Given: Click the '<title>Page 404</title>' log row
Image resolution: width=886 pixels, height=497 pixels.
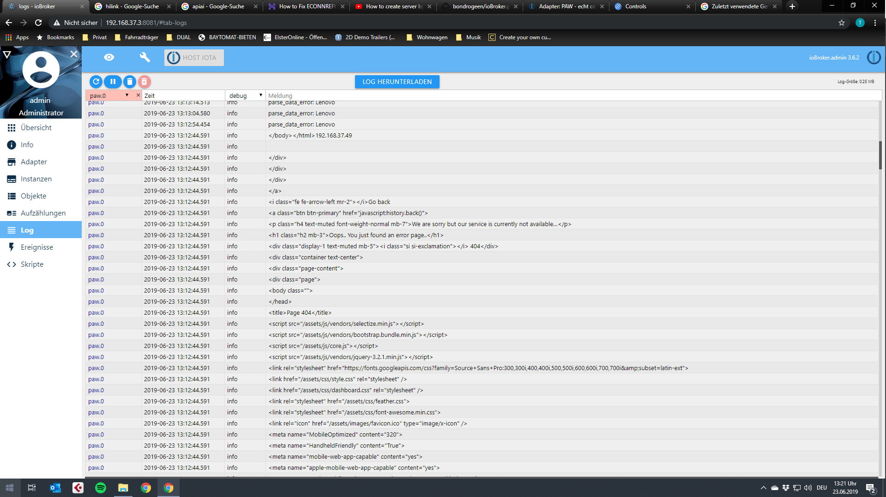Looking at the screenshot, I should (482, 312).
